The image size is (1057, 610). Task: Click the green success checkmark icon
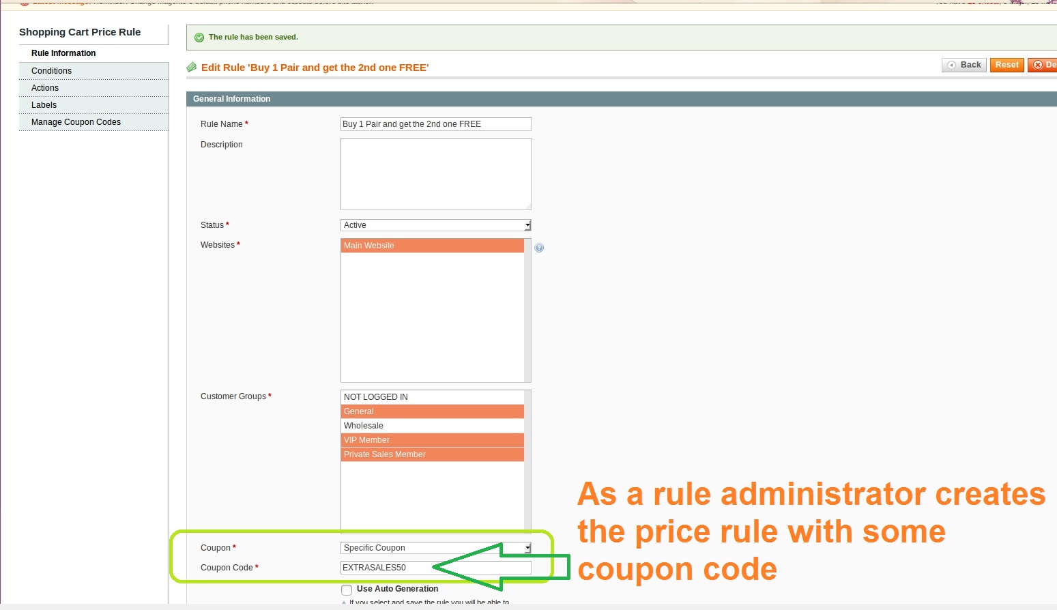click(199, 38)
